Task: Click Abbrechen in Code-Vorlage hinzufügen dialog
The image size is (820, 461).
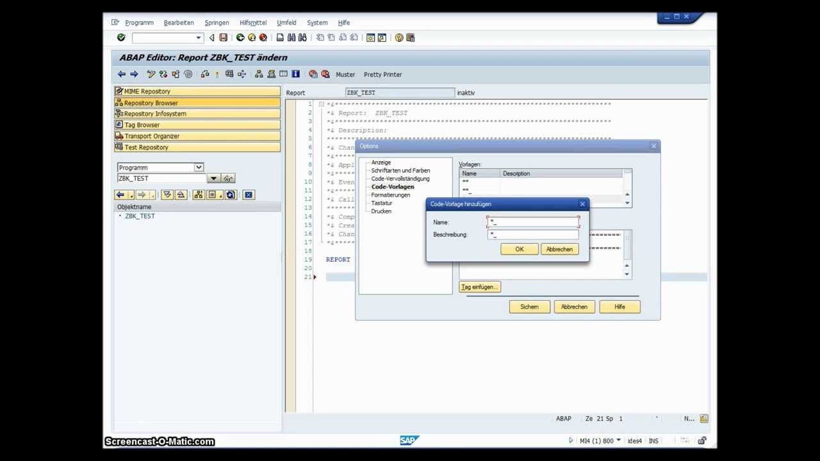Action: tap(559, 249)
